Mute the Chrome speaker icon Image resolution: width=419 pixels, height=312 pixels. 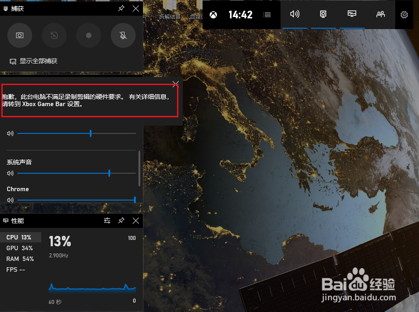tap(10, 200)
